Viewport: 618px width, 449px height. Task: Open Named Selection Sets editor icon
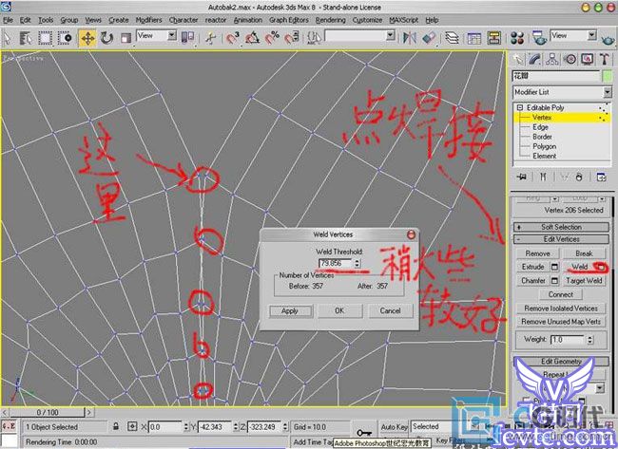pyautogui.click(x=314, y=38)
